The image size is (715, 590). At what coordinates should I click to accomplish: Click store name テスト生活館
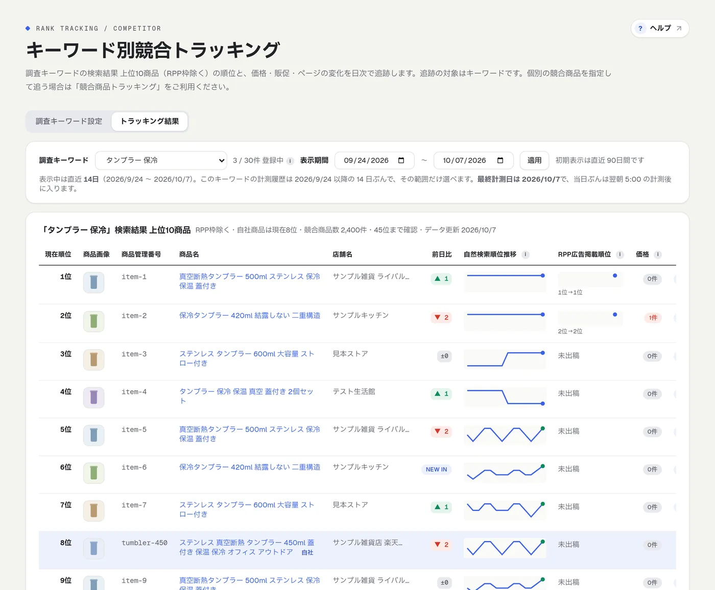[354, 392]
